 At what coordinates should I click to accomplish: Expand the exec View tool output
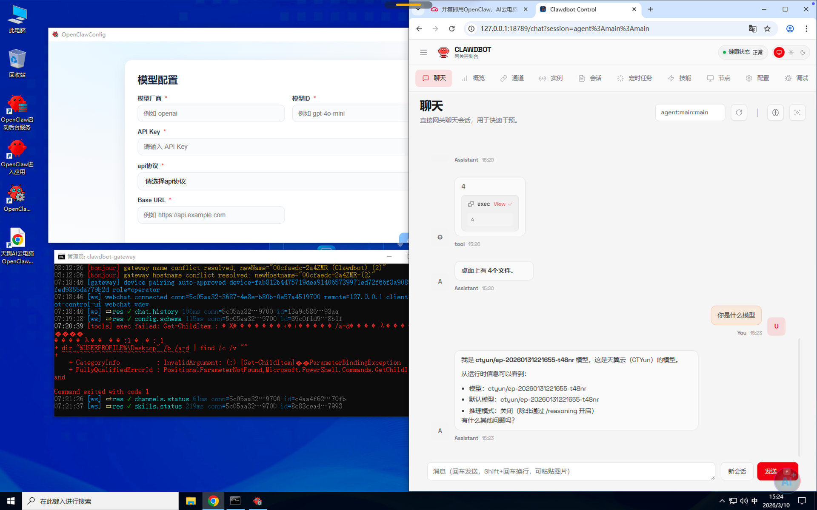click(x=503, y=204)
